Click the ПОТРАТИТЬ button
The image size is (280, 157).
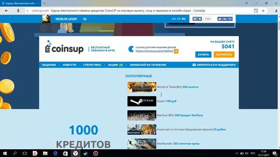pyautogui.click(x=224, y=55)
